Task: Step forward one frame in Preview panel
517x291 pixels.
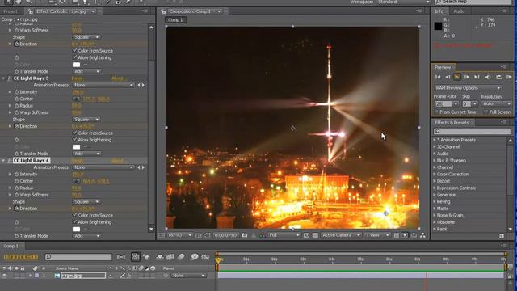Action: pyautogui.click(x=467, y=77)
